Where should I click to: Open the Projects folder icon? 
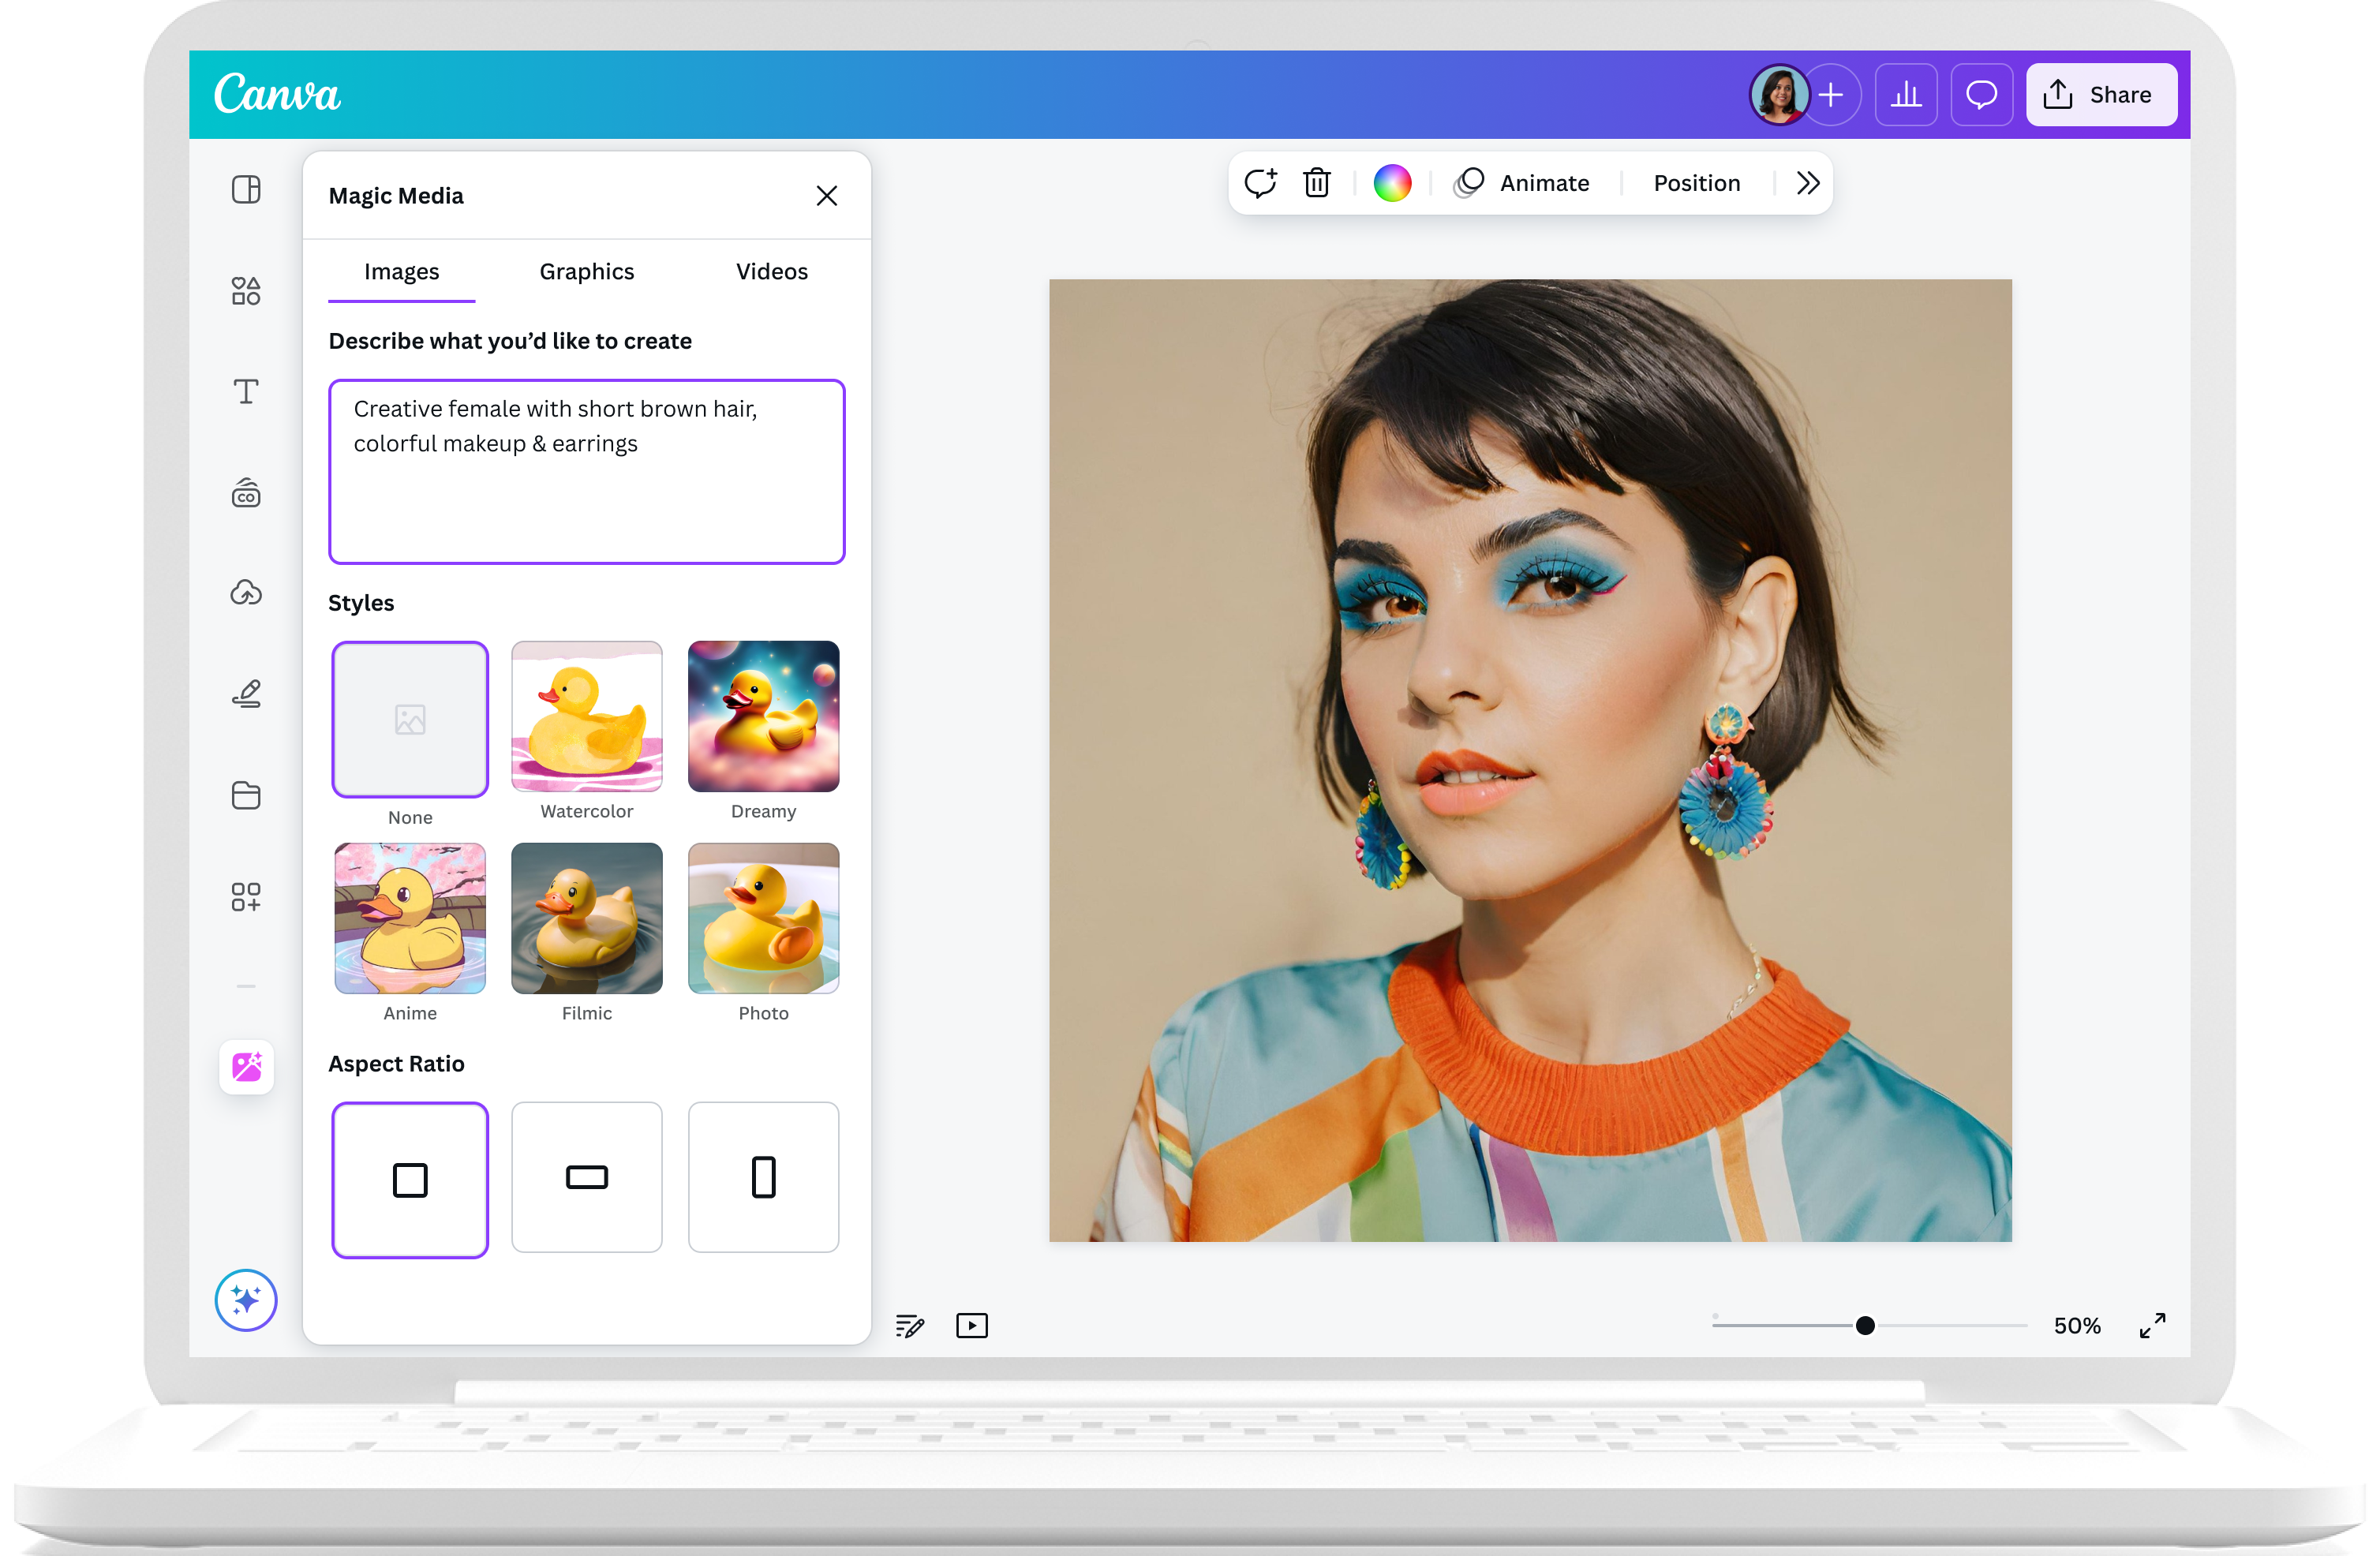[246, 795]
